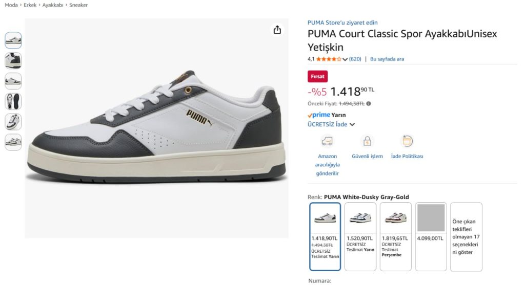
Task: Pick the 1.819,65TL color variant
Action: [x=396, y=236]
